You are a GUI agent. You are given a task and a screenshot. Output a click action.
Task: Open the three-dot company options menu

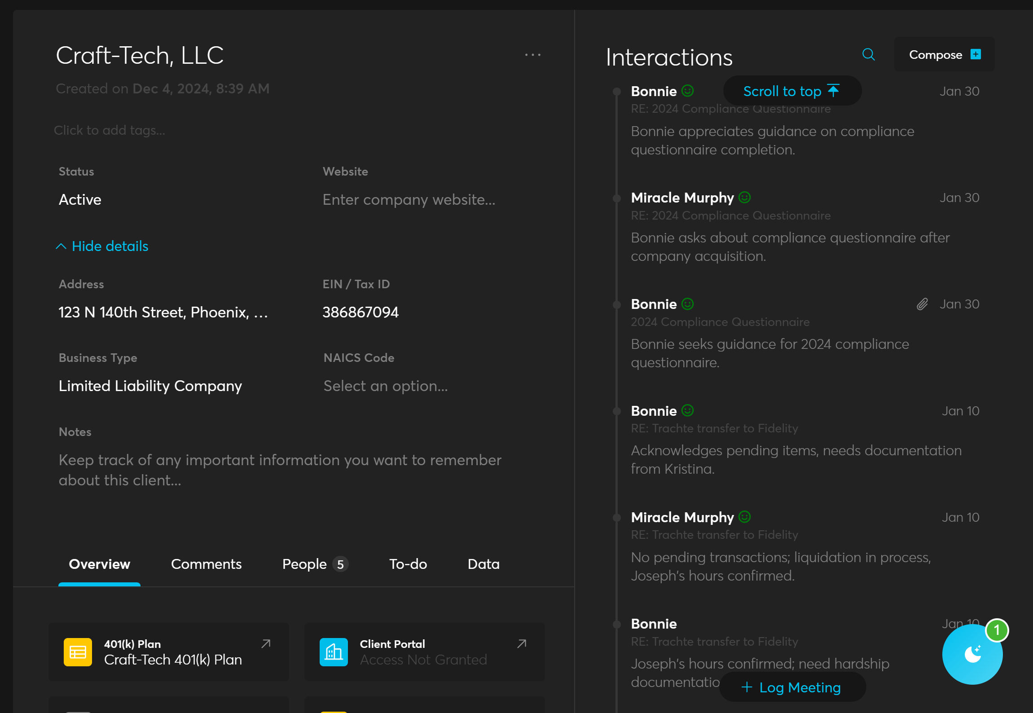tap(532, 55)
